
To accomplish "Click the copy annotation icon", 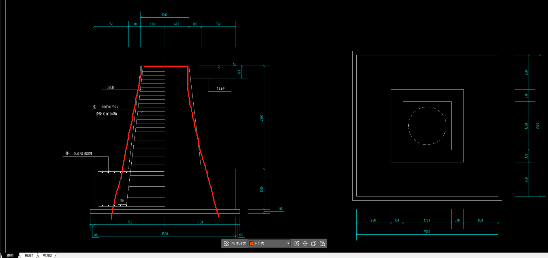I will point(314,243).
